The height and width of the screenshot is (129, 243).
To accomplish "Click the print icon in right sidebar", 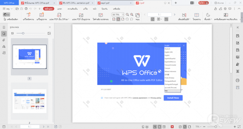I will point(237,80).
